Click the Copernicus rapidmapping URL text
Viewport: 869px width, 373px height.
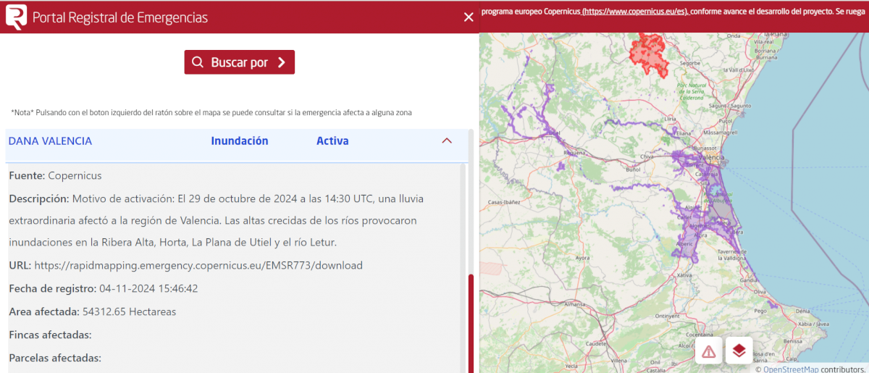(x=198, y=265)
